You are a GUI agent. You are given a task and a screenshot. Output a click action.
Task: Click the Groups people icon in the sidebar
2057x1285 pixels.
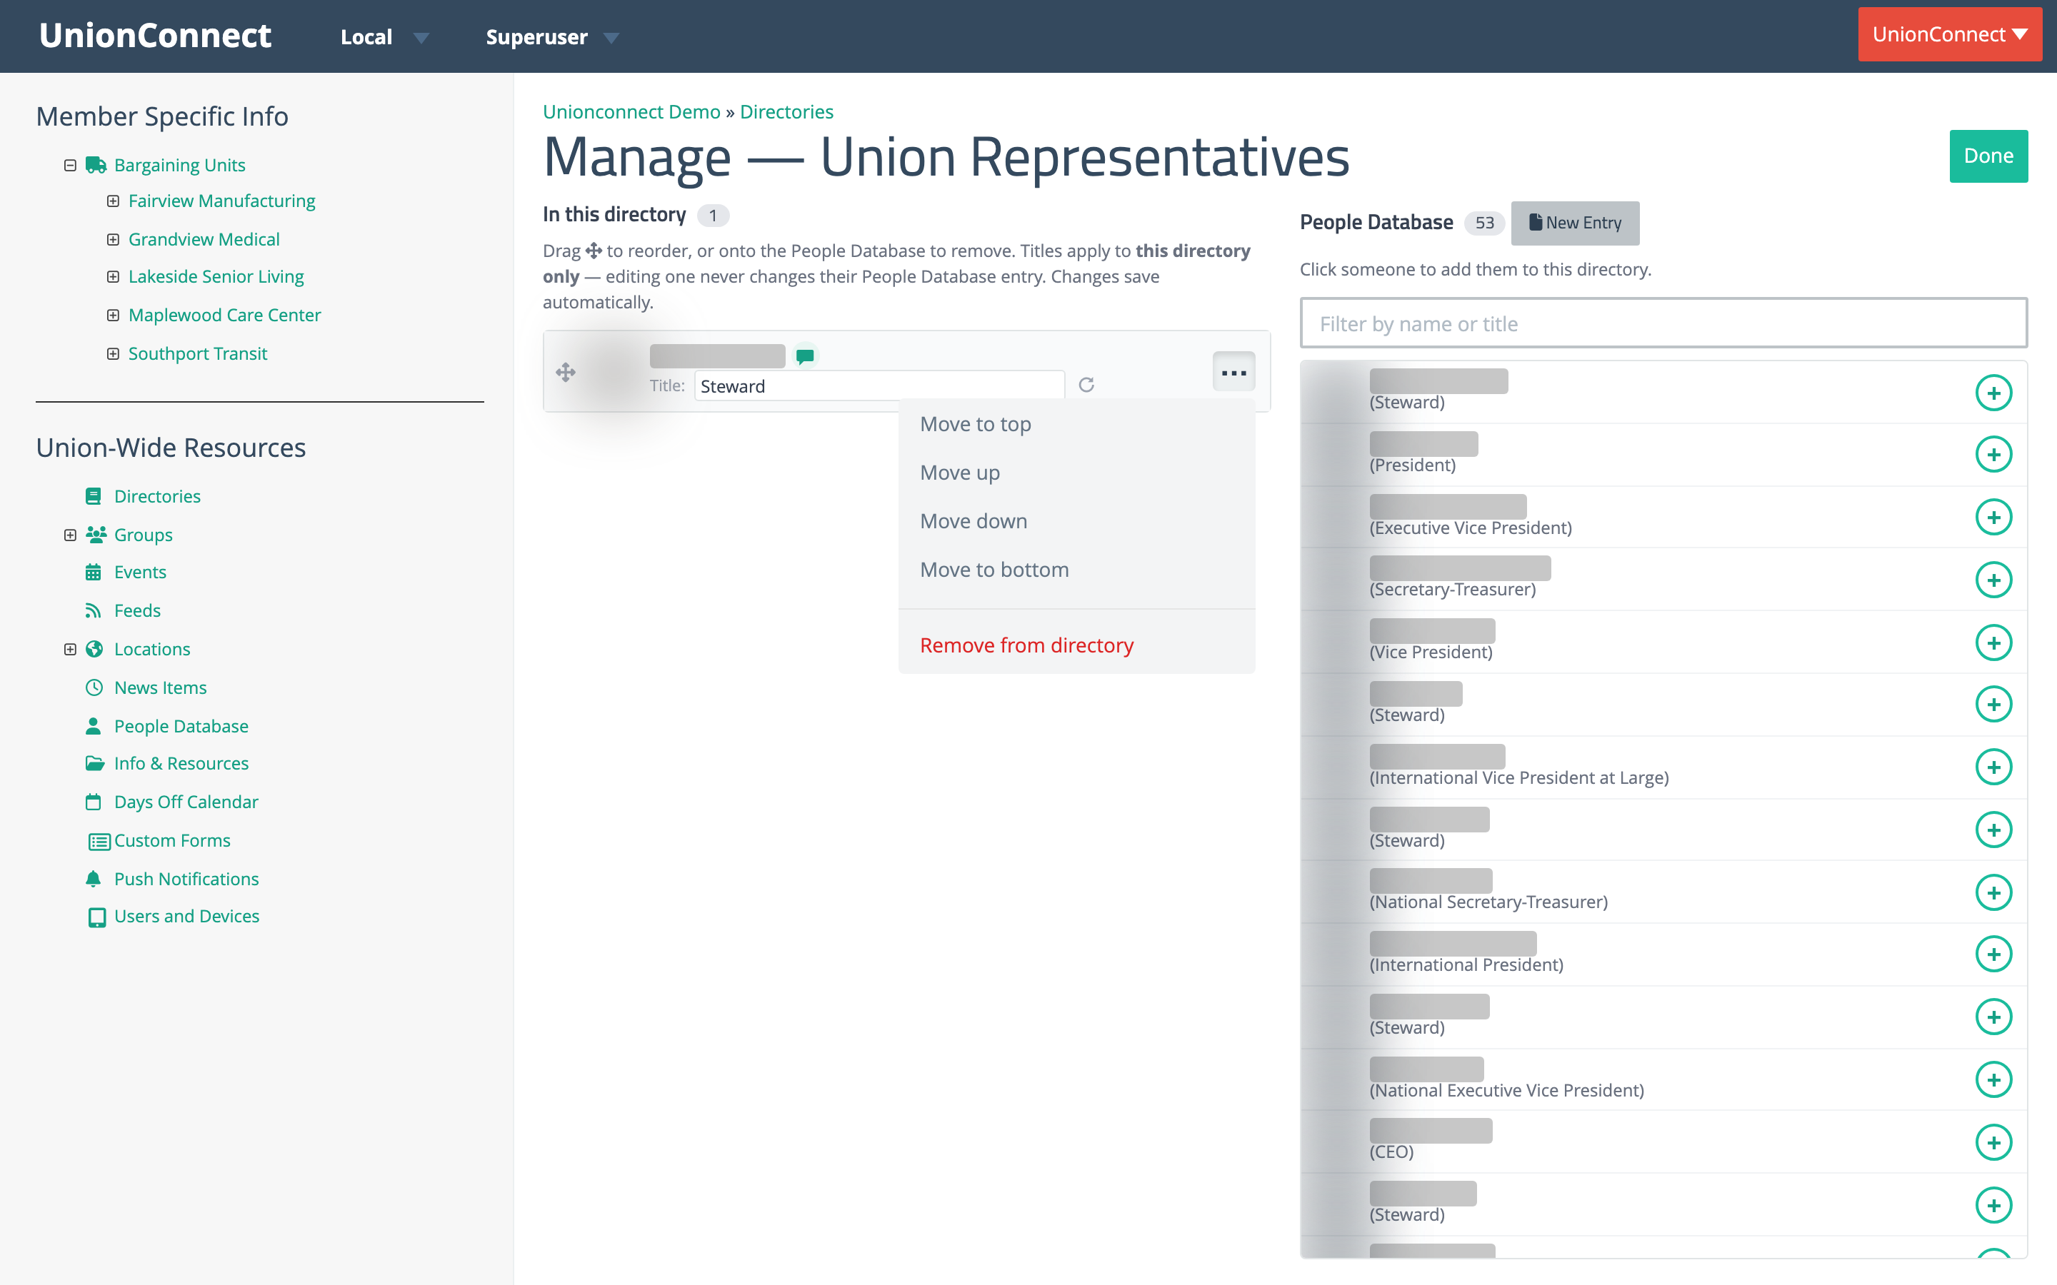coord(95,535)
